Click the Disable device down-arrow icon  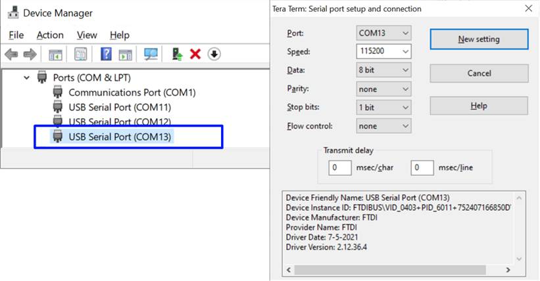click(x=214, y=54)
